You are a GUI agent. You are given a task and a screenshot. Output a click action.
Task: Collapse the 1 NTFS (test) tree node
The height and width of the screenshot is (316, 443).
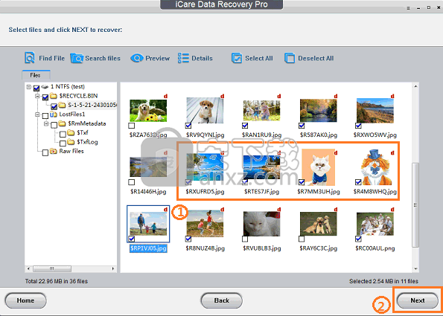click(29, 87)
